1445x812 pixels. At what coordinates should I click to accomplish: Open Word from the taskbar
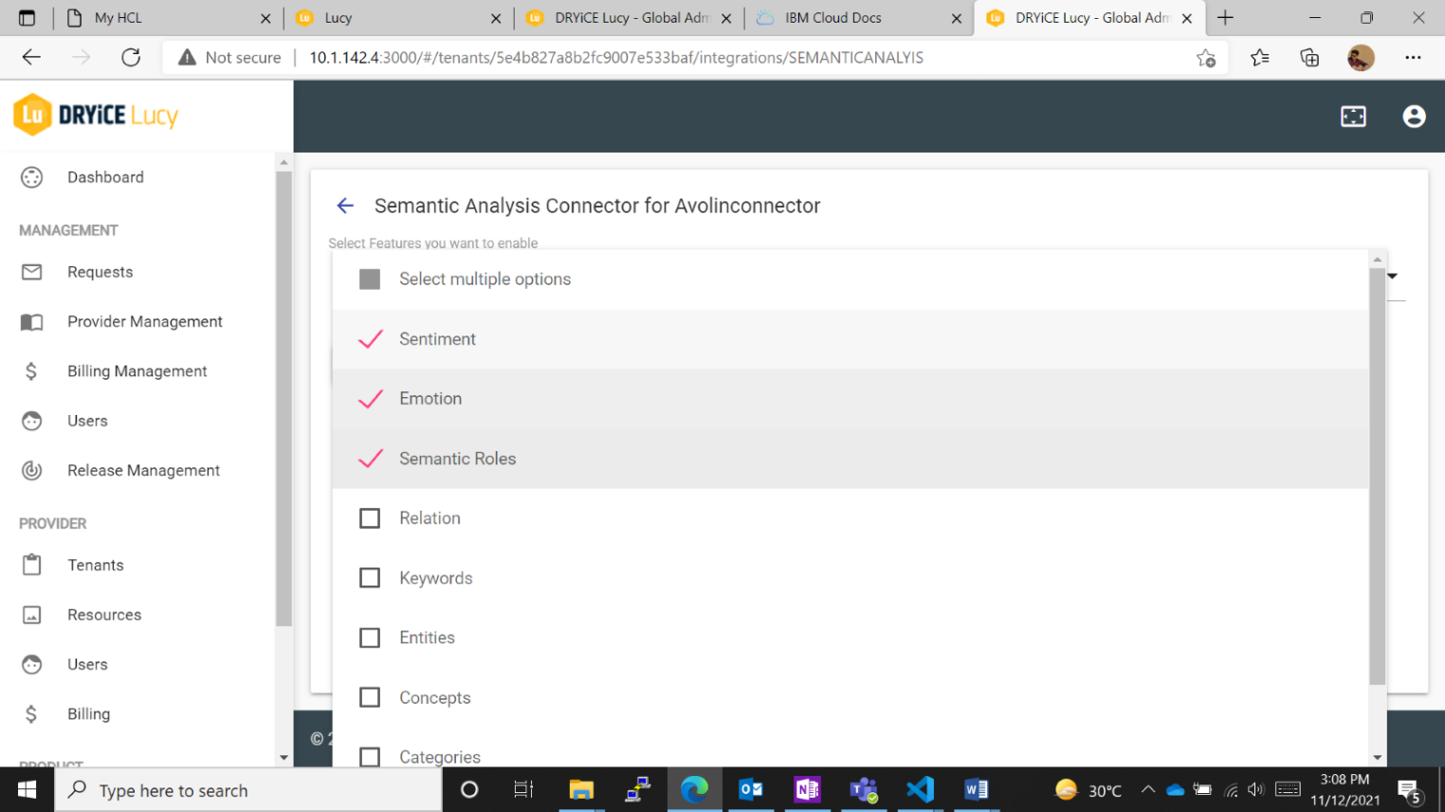tap(976, 789)
